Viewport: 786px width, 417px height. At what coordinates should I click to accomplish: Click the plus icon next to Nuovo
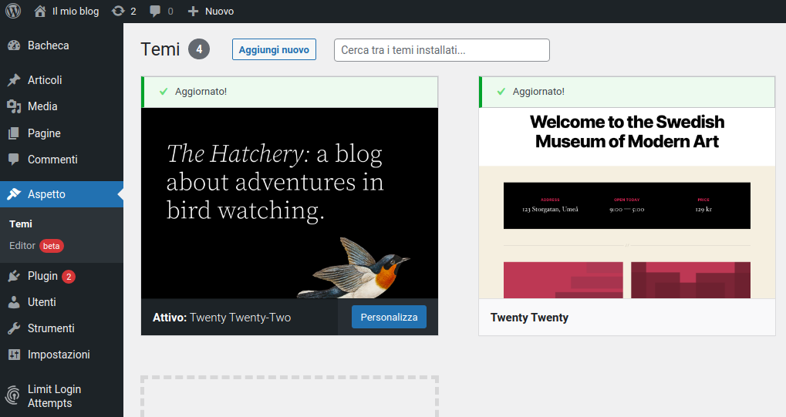193,11
